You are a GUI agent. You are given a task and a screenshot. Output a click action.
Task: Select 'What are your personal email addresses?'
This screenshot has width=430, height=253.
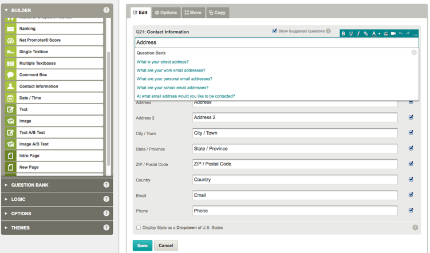pyautogui.click(x=175, y=79)
